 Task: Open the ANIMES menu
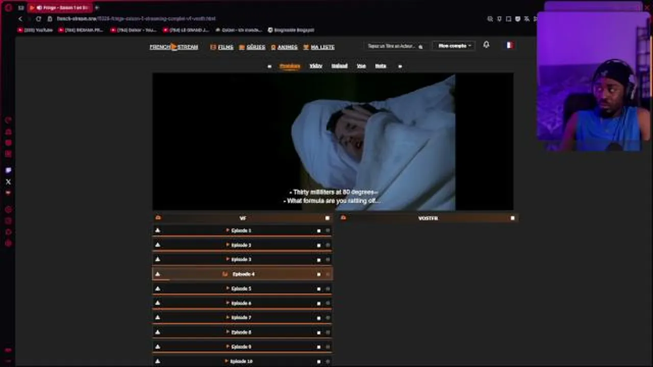[284, 47]
